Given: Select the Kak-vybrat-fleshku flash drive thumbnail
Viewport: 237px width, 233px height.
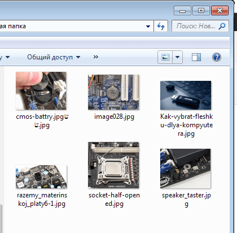Looking at the screenshot, I should click(x=186, y=95).
